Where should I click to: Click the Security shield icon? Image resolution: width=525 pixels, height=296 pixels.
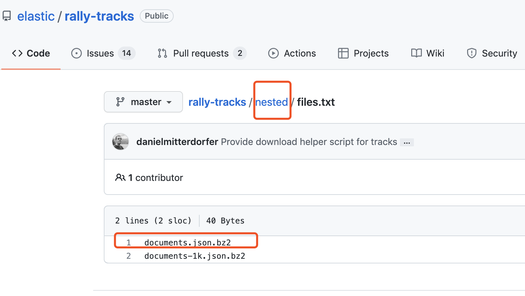point(472,53)
